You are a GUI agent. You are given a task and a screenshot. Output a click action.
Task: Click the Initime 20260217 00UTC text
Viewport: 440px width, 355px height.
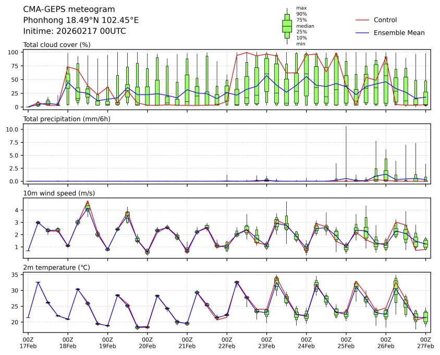coord(75,31)
